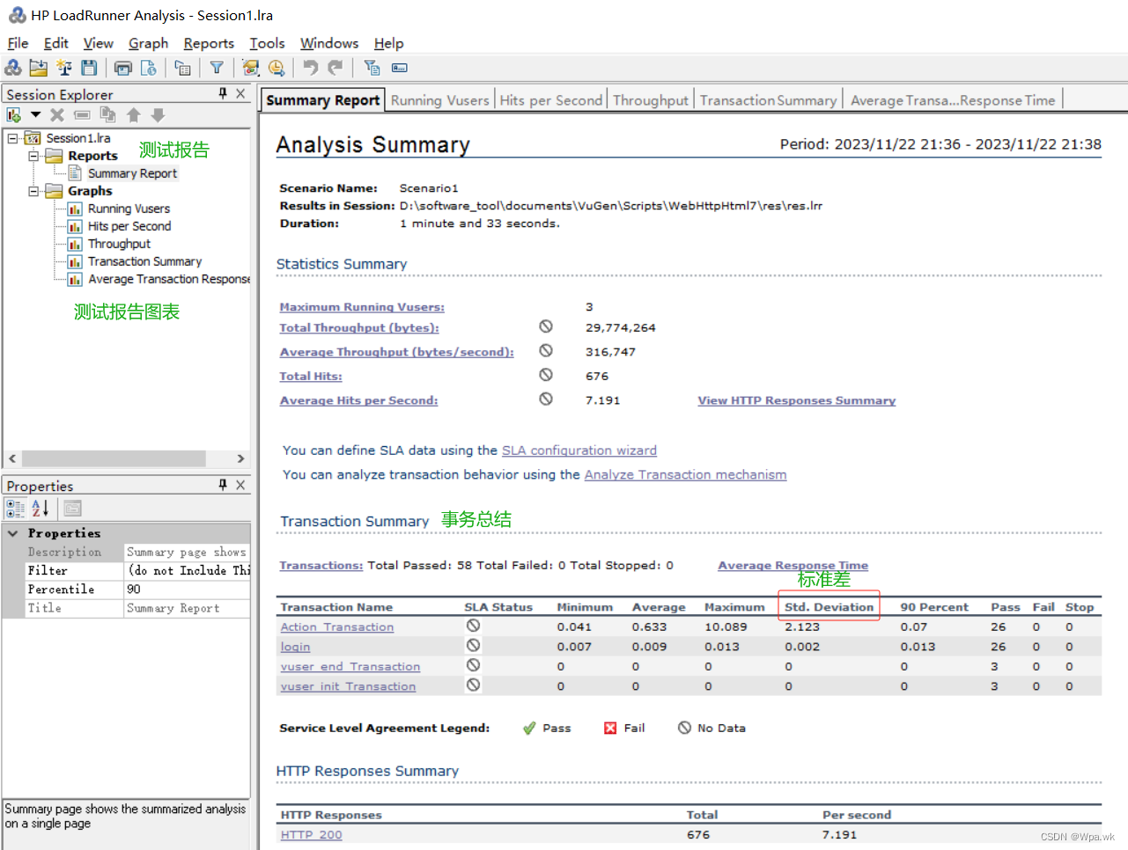Toggle alphabetical sort in Properties
Screen dimensions: 1128x850
pos(41,508)
